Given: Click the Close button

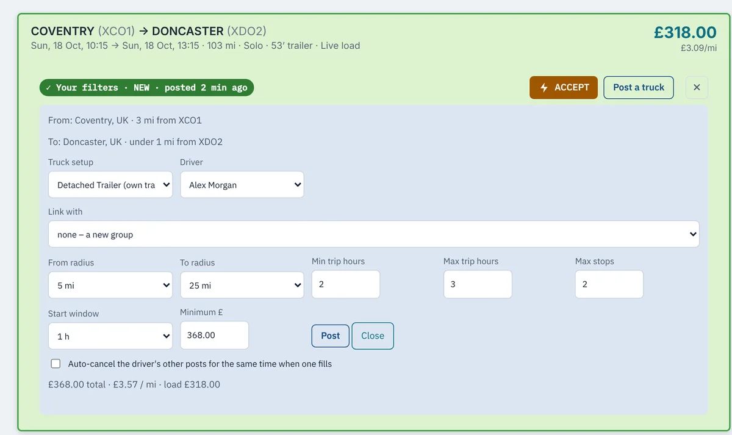Looking at the screenshot, I should pyautogui.click(x=373, y=336).
